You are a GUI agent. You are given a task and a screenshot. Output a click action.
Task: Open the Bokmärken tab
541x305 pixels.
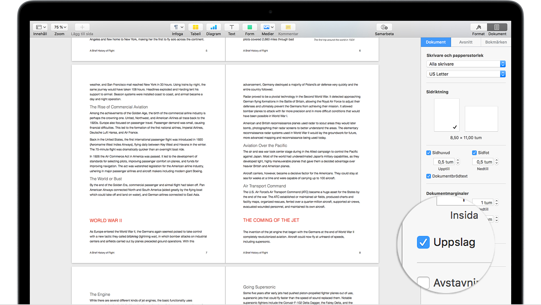click(x=496, y=42)
